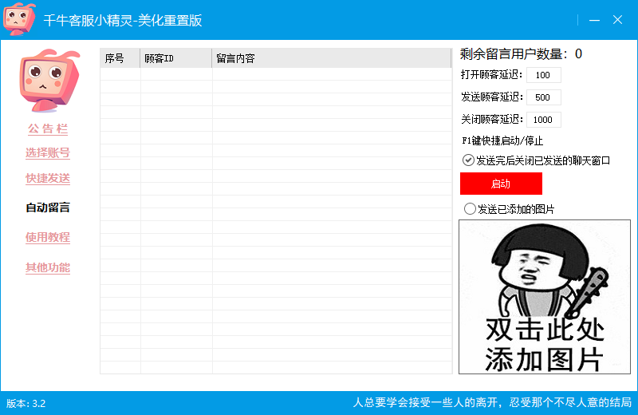Open the 选择账号 account selection page
638x415 pixels.
tap(48, 153)
